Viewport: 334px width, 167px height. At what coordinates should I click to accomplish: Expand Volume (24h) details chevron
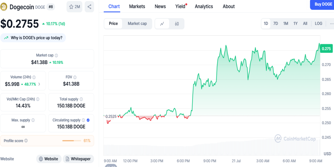tap(39, 84)
